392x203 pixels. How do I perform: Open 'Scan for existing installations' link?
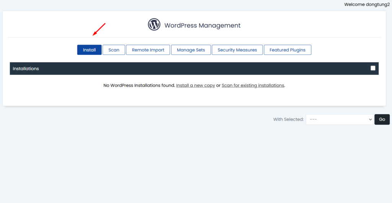tap(253, 85)
